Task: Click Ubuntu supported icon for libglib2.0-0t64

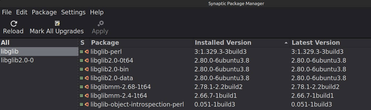Action: [86, 60]
